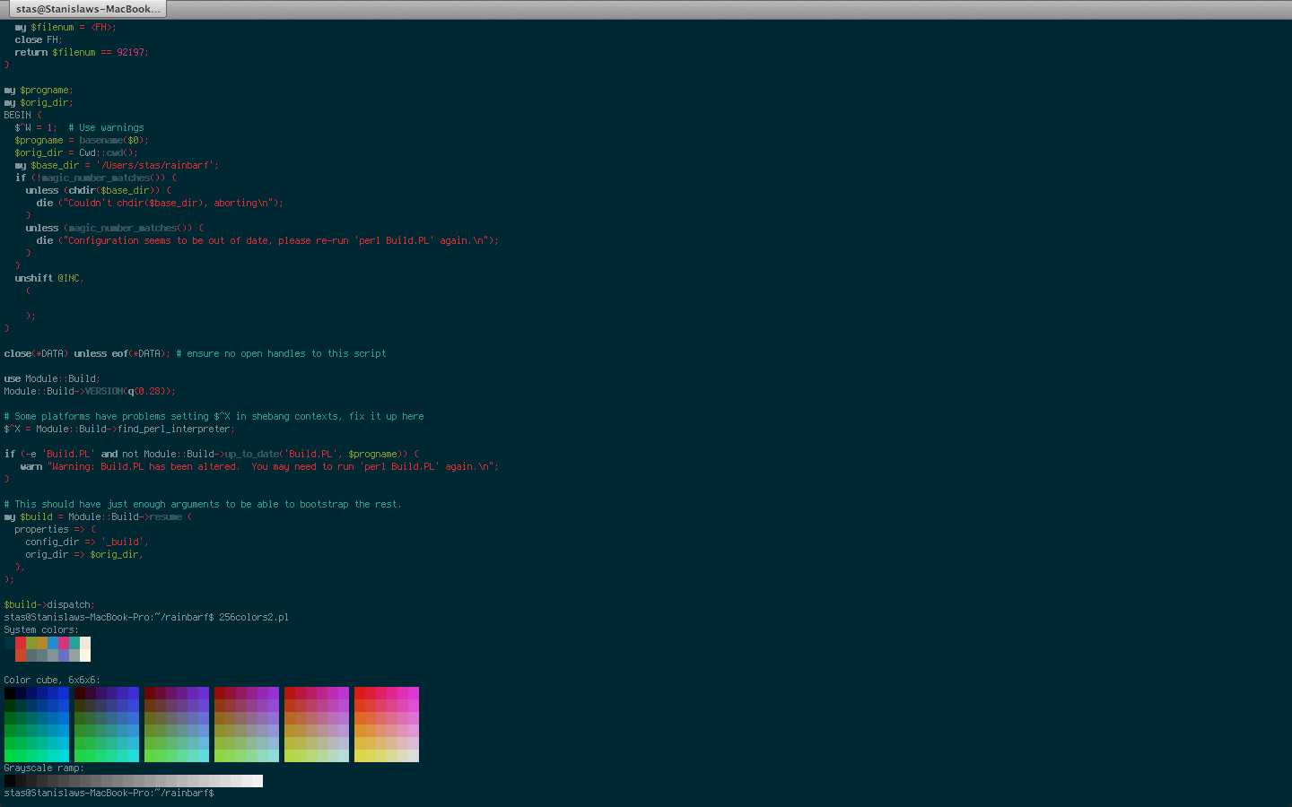Click the 'unshift @INC,' line
The image size is (1292, 807).
click(x=49, y=279)
